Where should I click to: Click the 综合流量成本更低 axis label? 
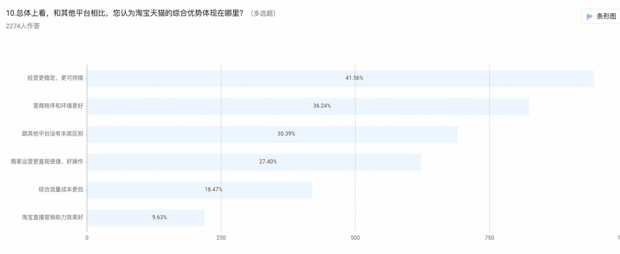60,189
